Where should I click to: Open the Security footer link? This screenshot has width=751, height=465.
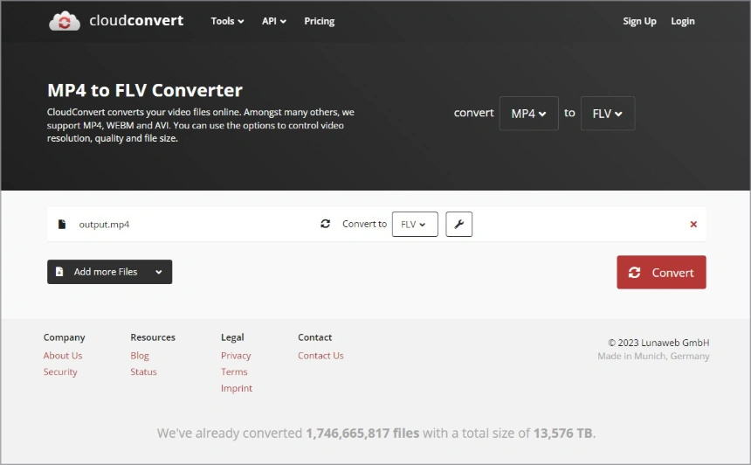click(x=60, y=372)
